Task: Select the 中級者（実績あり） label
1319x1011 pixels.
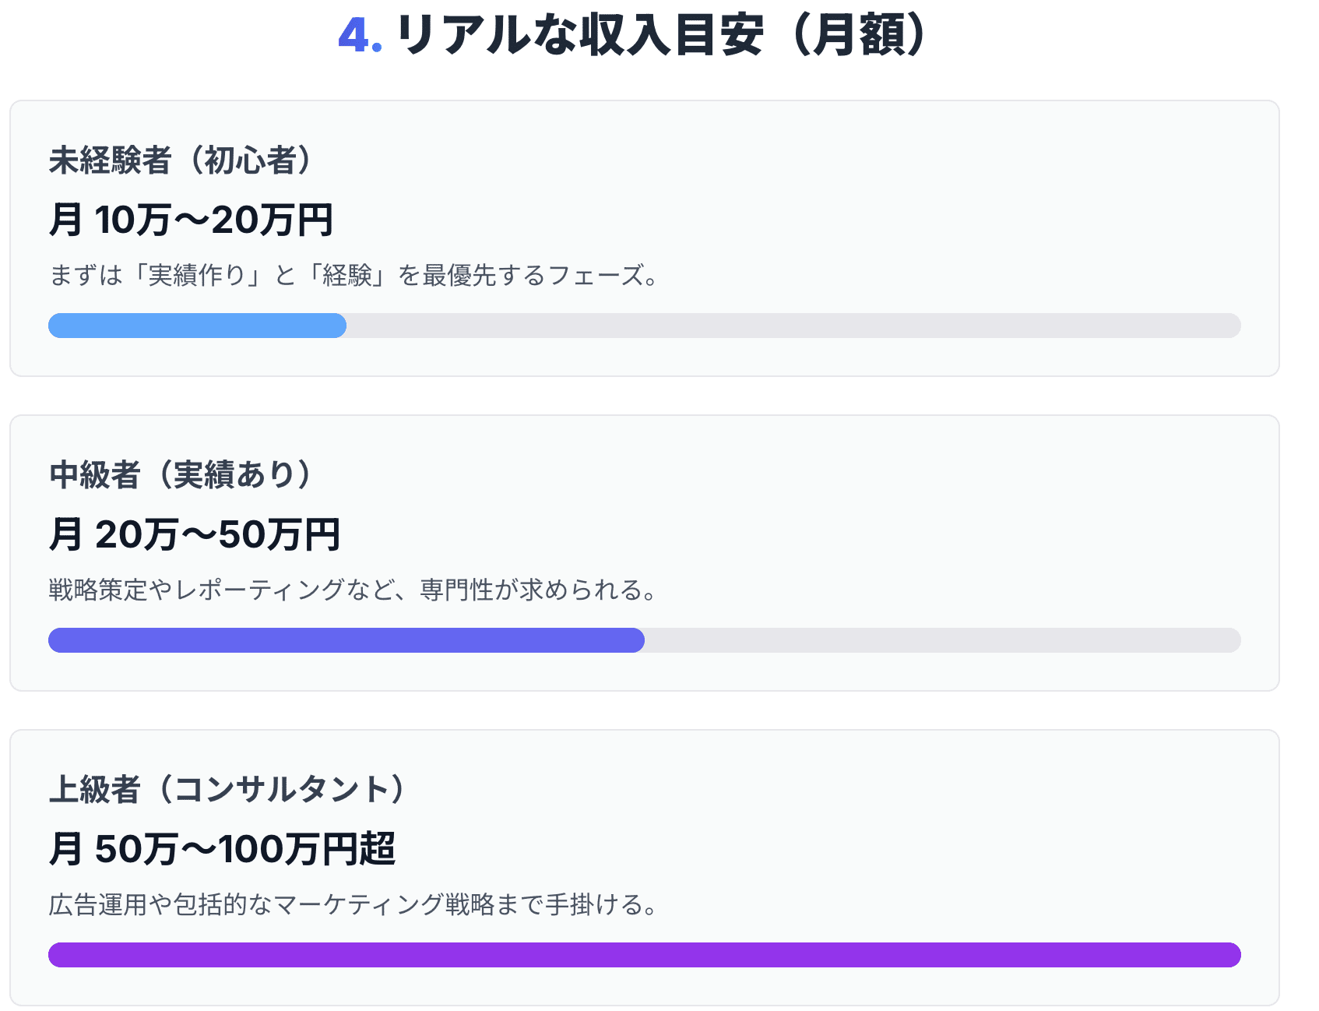Action: pyautogui.click(x=181, y=475)
